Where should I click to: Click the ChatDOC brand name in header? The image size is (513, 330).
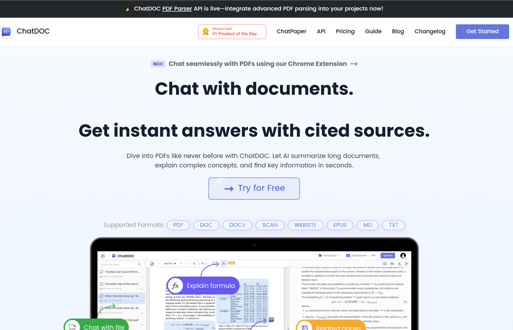pos(33,31)
